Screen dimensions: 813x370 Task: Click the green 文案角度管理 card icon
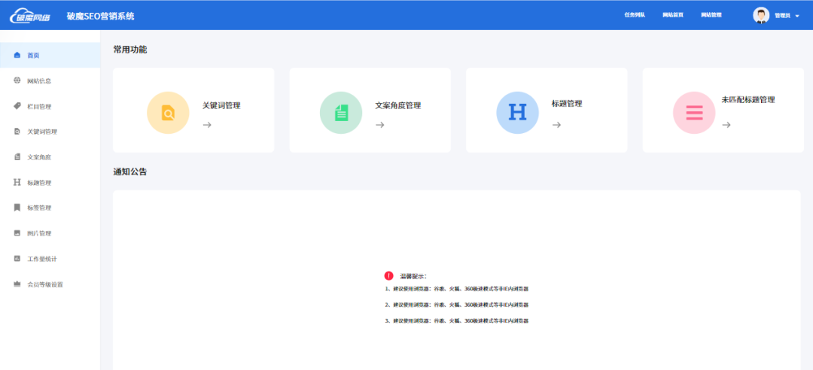click(341, 113)
